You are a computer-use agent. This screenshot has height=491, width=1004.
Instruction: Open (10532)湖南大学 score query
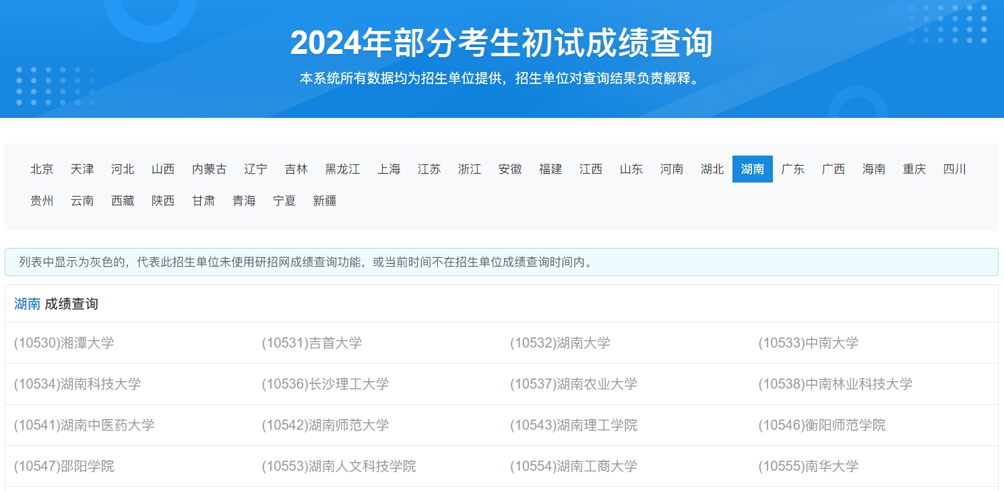point(560,343)
